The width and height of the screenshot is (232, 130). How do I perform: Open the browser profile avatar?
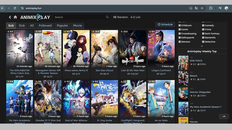coord(226,8)
